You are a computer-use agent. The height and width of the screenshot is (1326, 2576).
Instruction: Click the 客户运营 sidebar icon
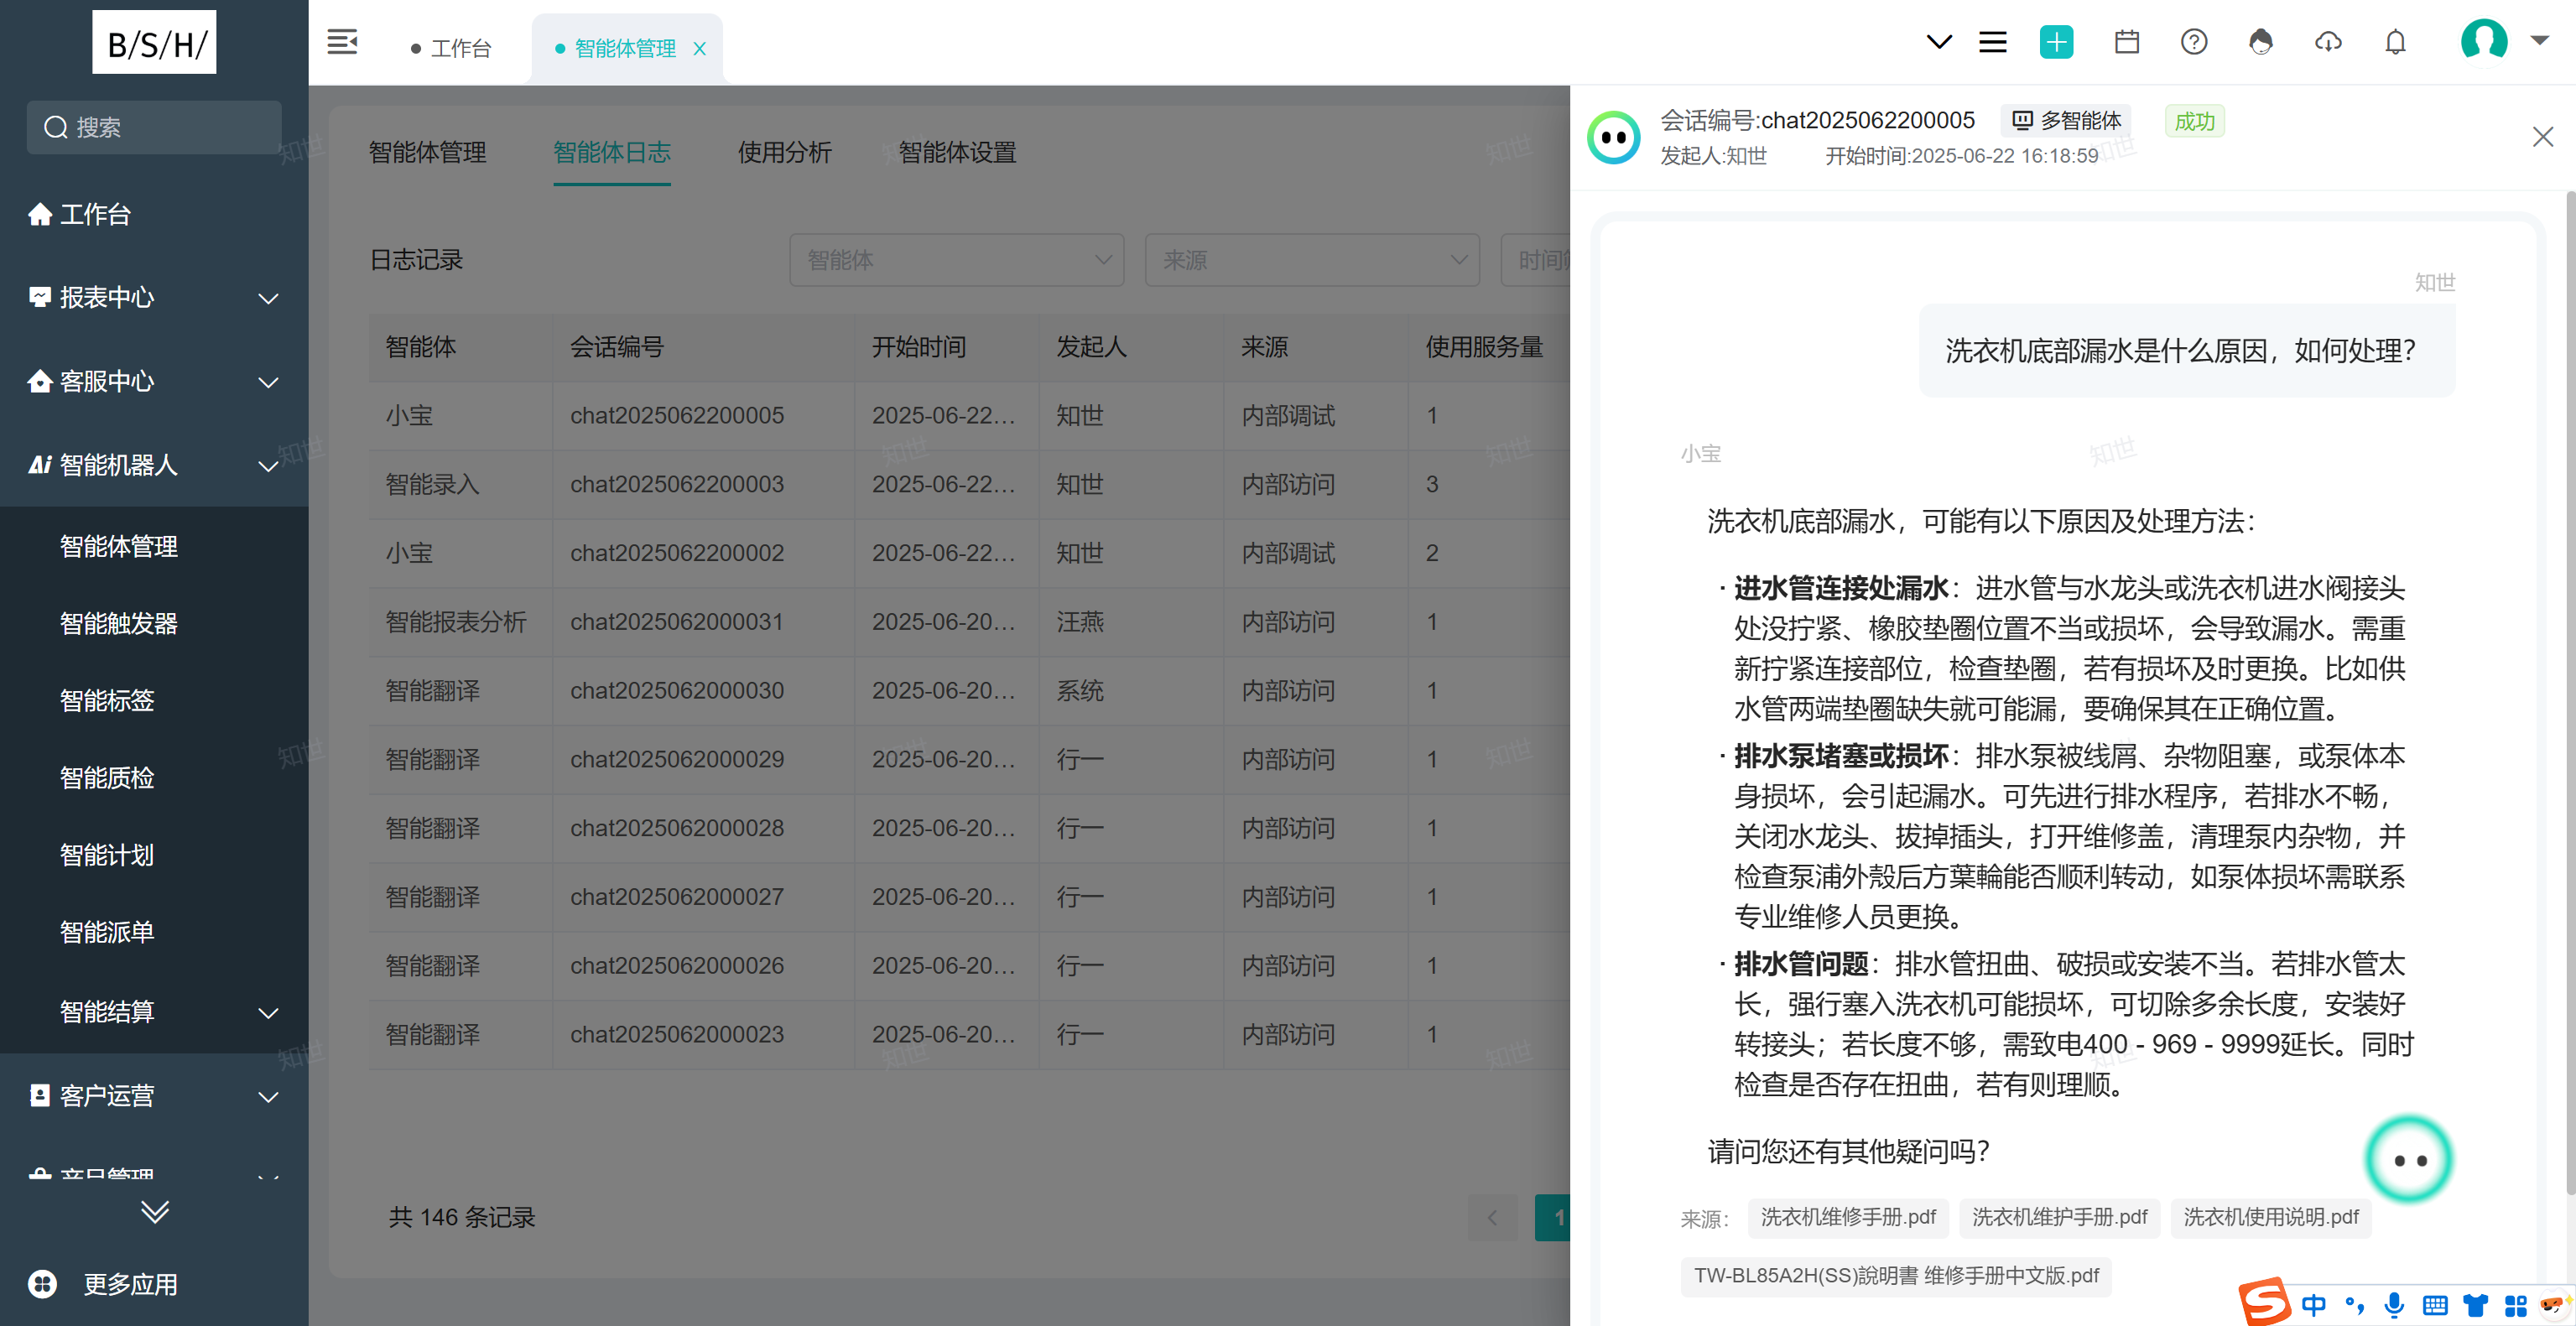(x=40, y=1096)
